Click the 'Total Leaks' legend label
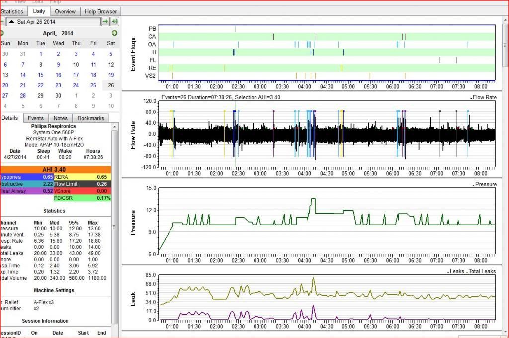This screenshot has width=509, height=338. click(x=482, y=271)
